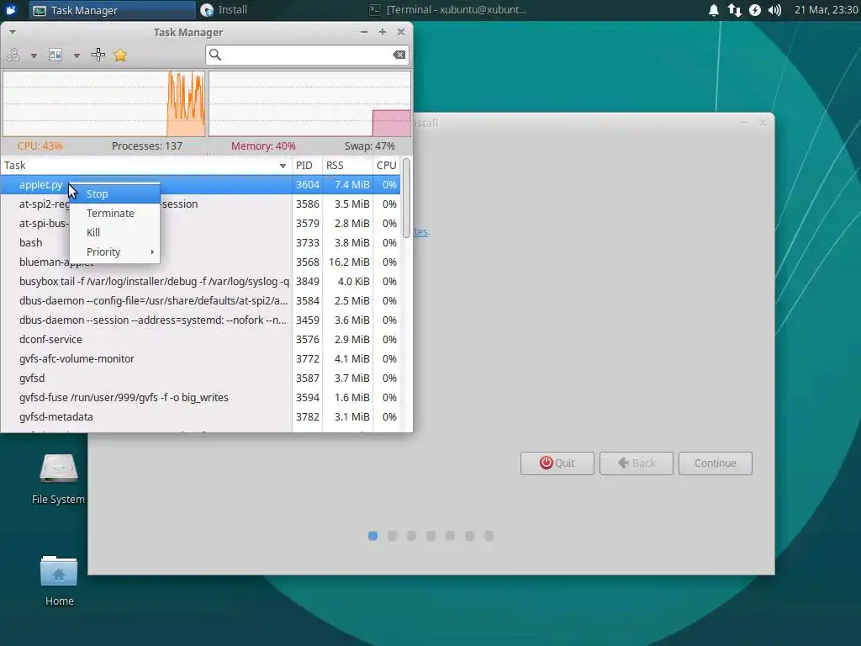Open the notifications bell icon
The width and height of the screenshot is (861, 646).
(714, 10)
